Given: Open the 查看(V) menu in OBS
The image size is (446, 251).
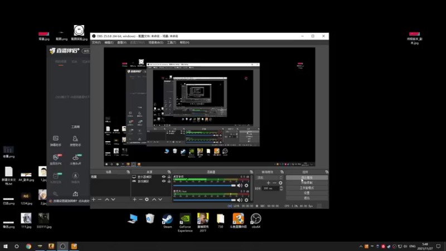Looking at the screenshot, I should pyautogui.click(x=122, y=42).
